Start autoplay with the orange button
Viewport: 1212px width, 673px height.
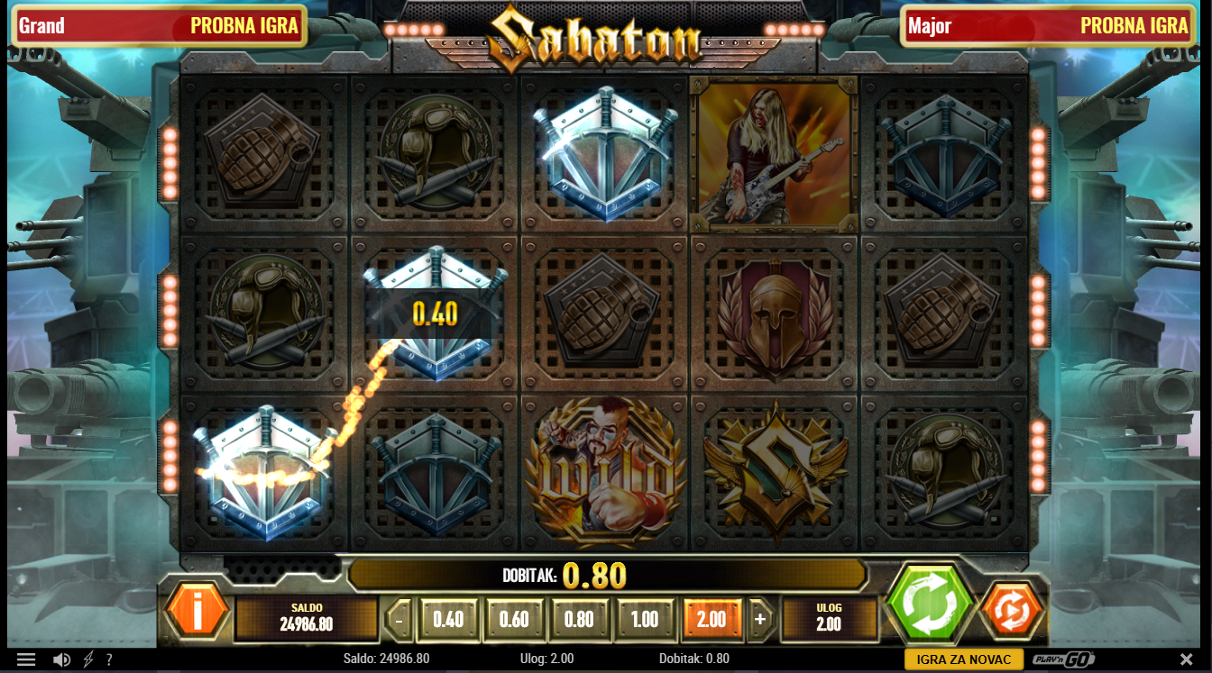point(1013,611)
